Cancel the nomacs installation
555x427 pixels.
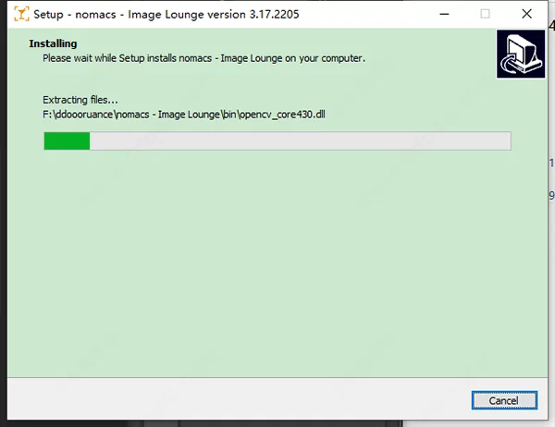coord(503,399)
